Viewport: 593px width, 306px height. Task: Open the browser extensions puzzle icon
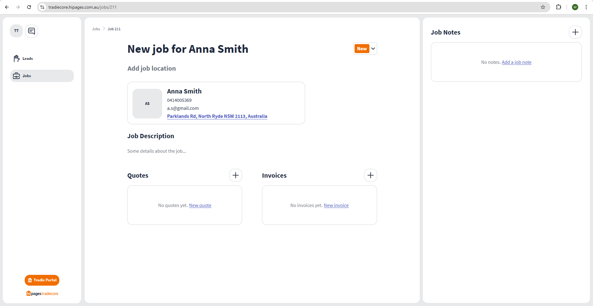point(558,7)
